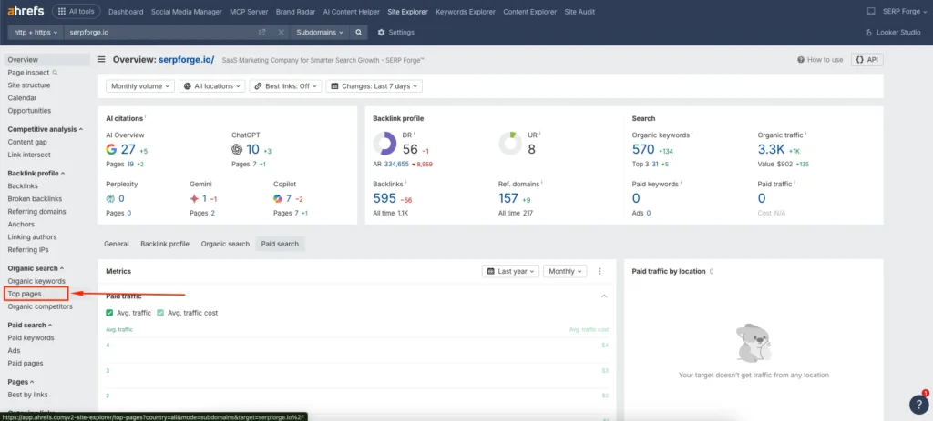Open the Last year date range dropdown
Viewport: 933px width, 421px height.
point(510,271)
